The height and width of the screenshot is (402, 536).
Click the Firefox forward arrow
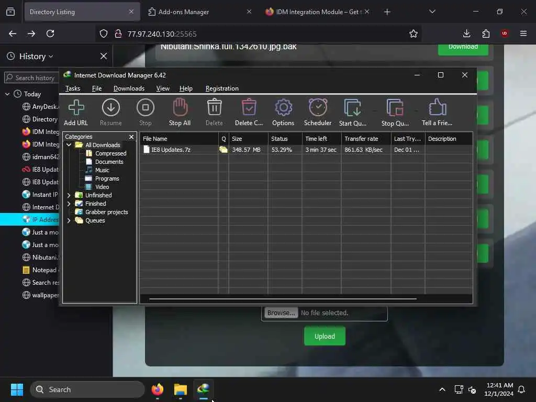[x=31, y=33]
